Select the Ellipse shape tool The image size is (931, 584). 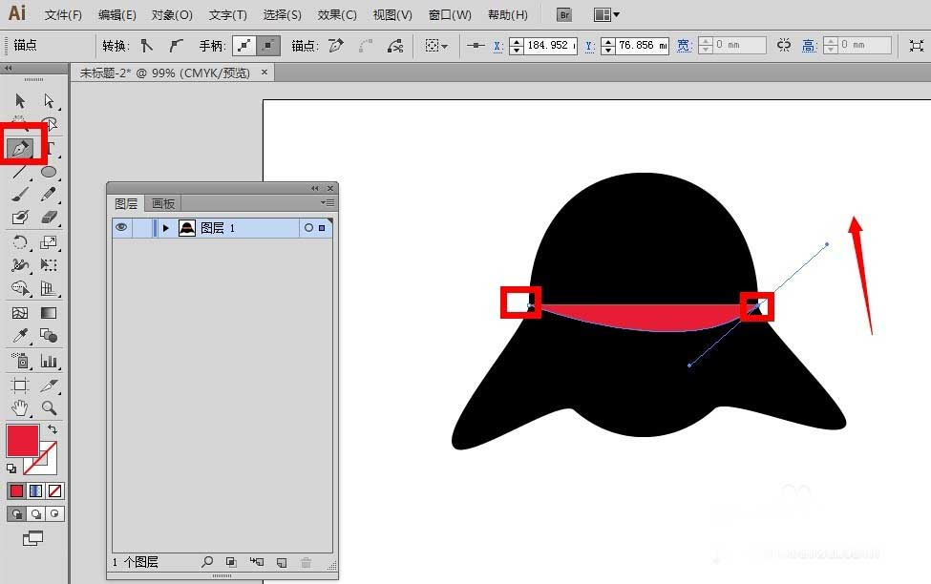click(49, 172)
